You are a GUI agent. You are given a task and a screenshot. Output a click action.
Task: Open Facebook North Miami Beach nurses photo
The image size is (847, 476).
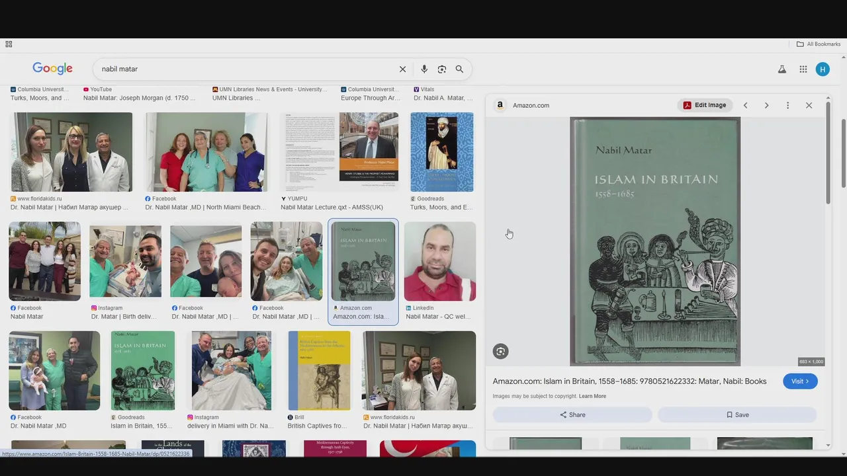coord(206,152)
